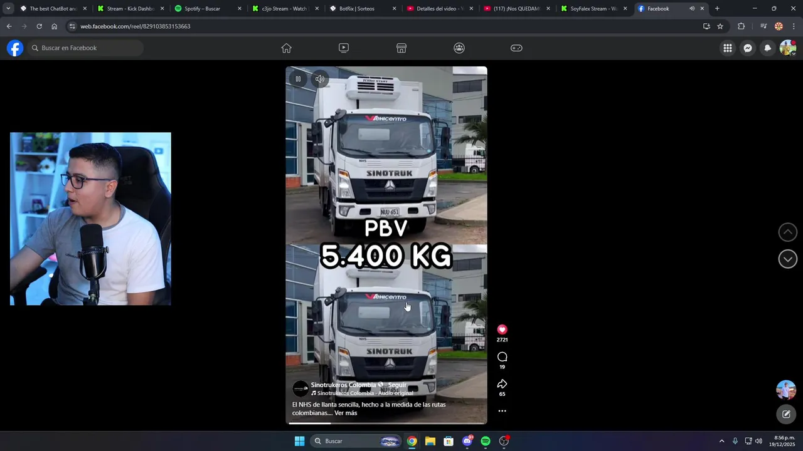Go to browser home page

pyautogui.click(x=54, y=26)
